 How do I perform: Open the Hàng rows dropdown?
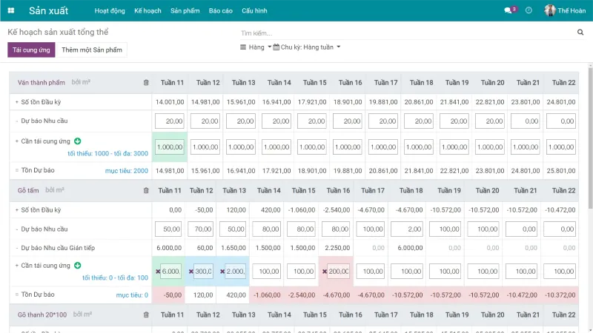pyautogui.click(x=256, y=47)
